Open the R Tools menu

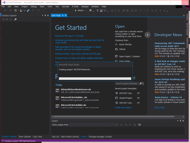(x=75, y=6)
